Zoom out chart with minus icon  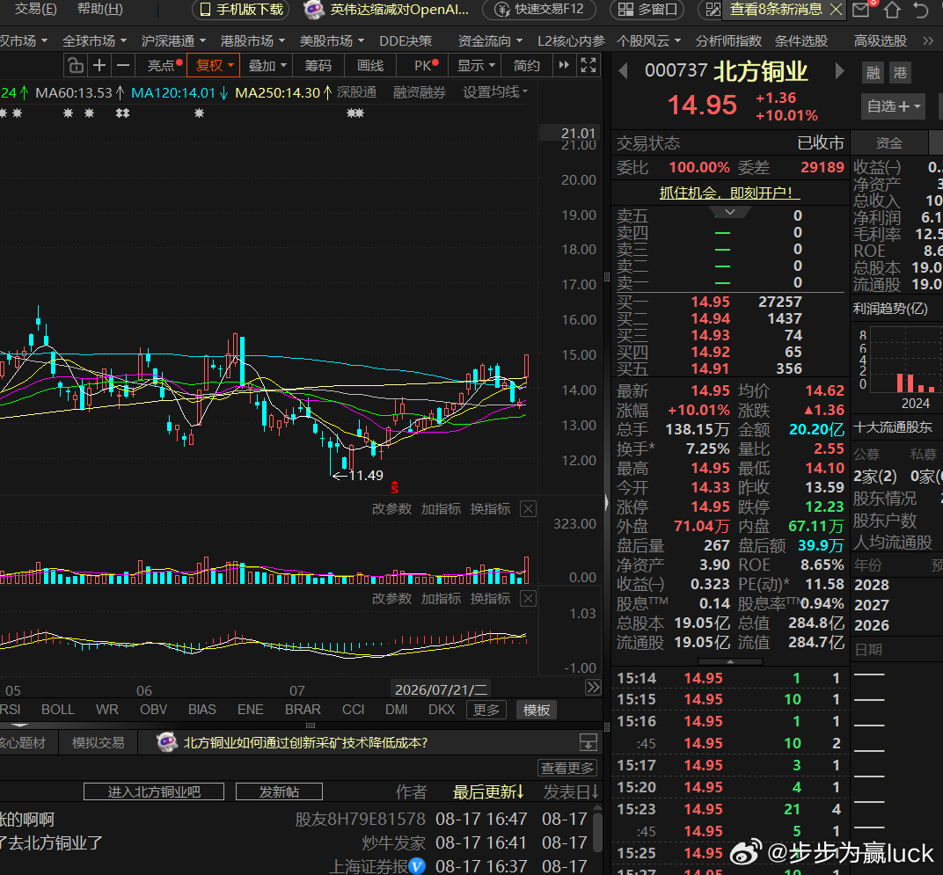click(x=122, y=65)
